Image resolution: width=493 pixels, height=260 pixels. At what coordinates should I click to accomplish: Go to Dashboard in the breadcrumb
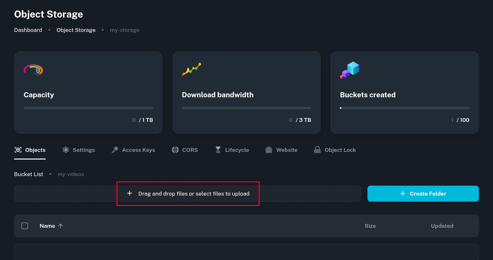28,30
